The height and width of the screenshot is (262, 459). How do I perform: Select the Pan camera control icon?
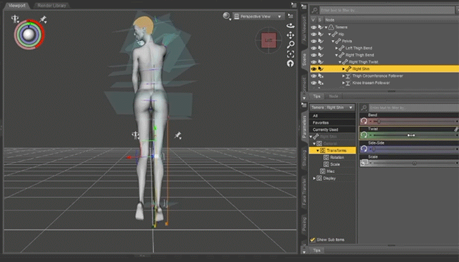[290, 36]
